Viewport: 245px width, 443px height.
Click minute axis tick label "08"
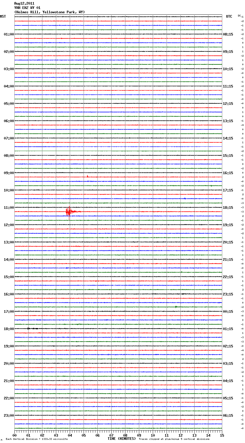(125, 435)
